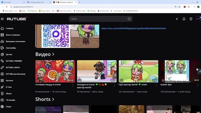Click the search magnifier icon
Image resolution: width=201 pixels, height=113 pixels.
pyautogui.click(x=129, y=19)
